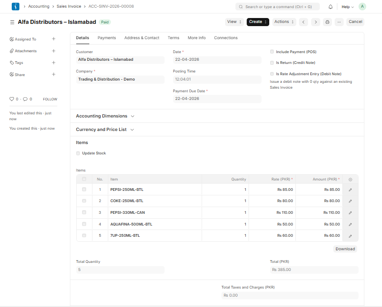Add a tag with the plus icon
Image resolution: width=382 pixels, height=307 pixels.
[54, 63]
